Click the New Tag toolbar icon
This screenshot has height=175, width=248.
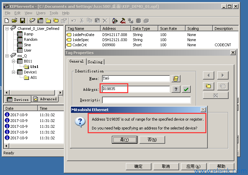pyautogui.click(x=56, y=21)
